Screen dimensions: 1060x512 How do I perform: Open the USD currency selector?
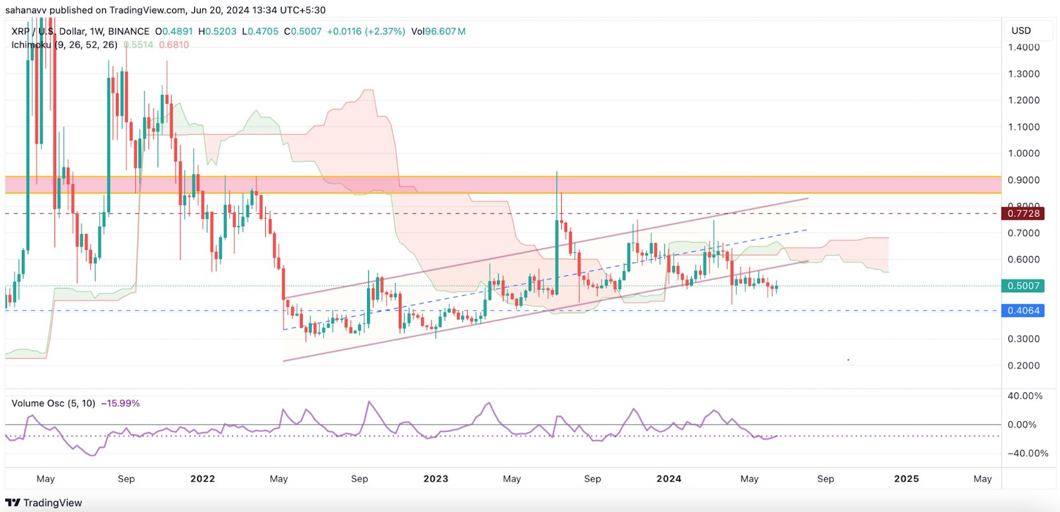(x=1021, y=30)
